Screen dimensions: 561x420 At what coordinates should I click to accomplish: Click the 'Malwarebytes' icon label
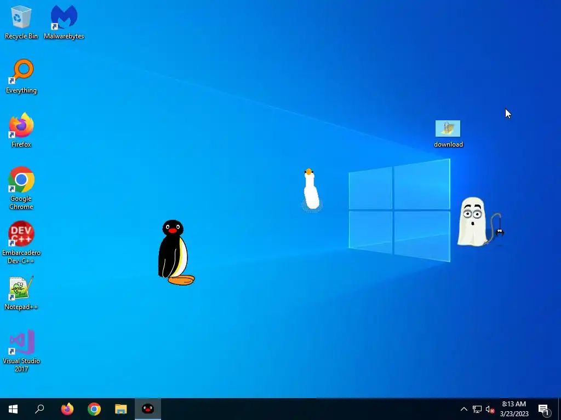(64, 36)
